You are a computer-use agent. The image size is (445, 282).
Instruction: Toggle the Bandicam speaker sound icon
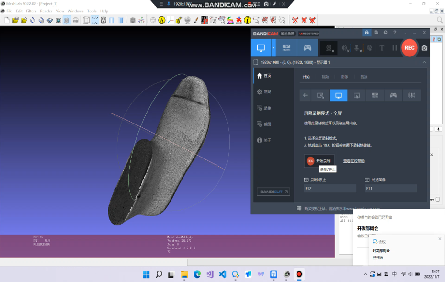(x=344, y=48)
